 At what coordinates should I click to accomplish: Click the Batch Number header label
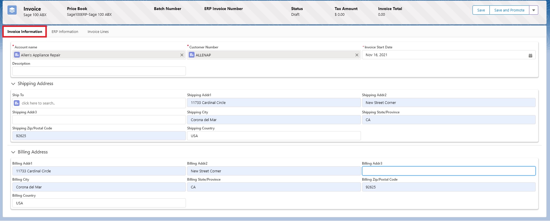(168, 9)
